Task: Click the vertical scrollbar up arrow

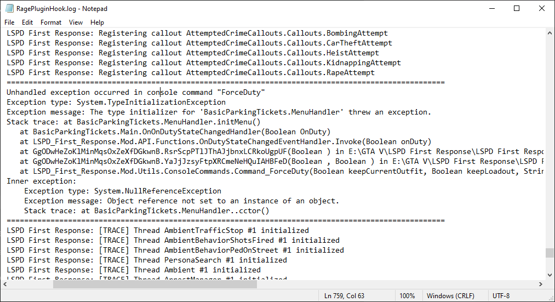Action: pyautogui.click(x=550, y=33)
